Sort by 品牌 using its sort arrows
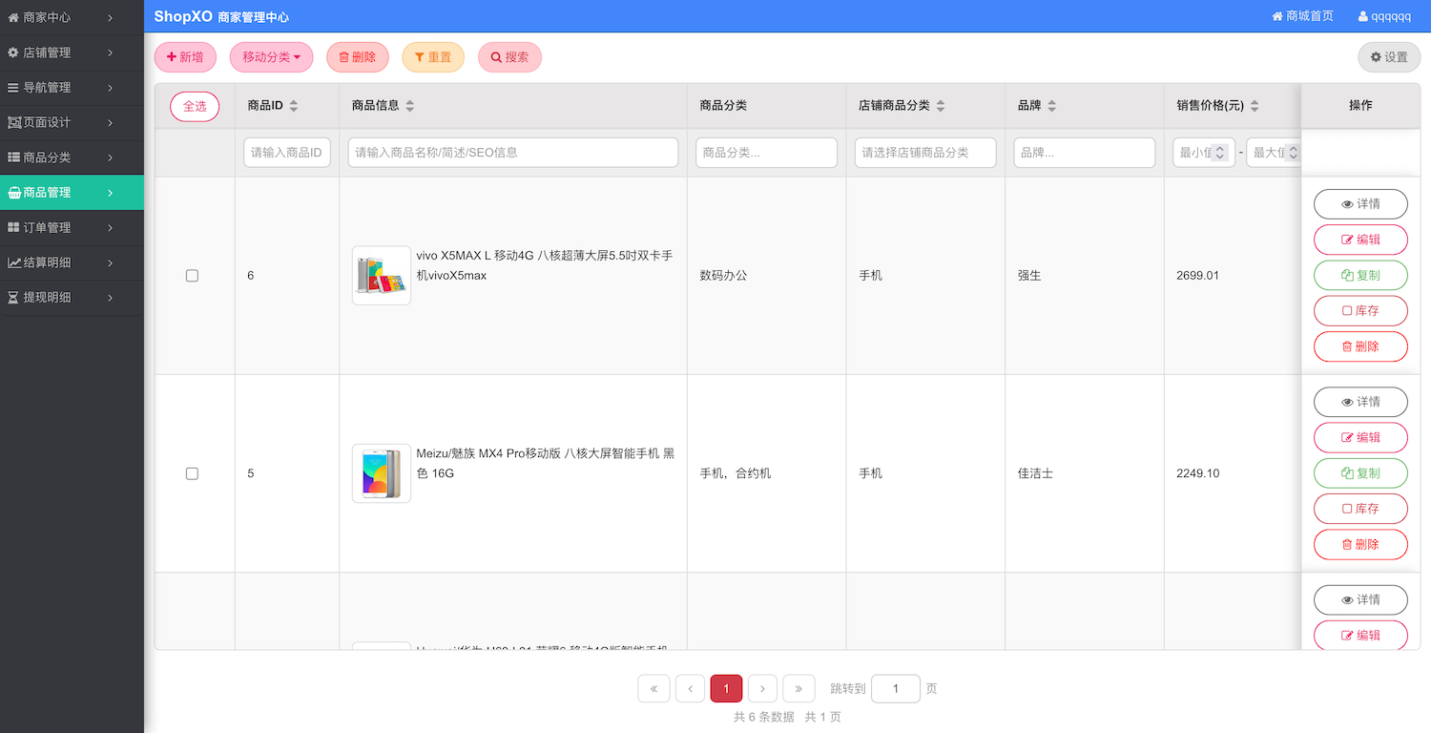 [1051, 106]
